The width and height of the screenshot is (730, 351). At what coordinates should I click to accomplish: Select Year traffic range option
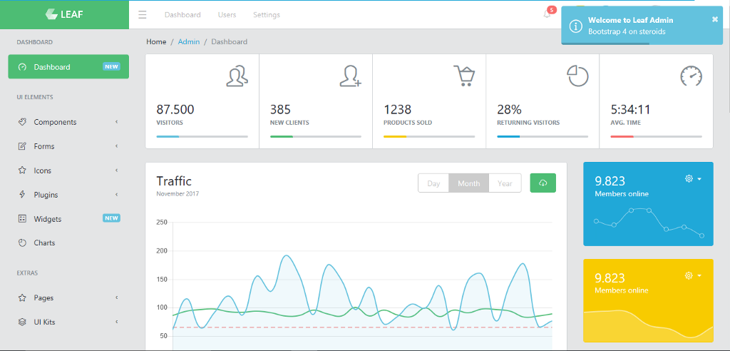coord(505,183)
